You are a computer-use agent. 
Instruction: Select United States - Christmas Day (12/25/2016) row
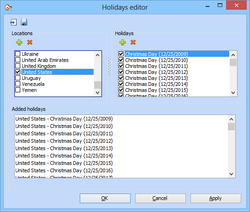click(x=121, y=170)
